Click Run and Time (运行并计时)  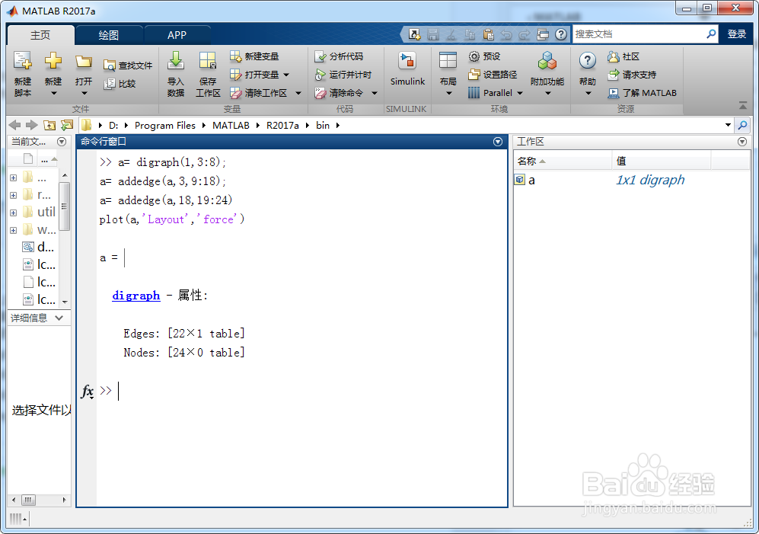click(343, 75)
